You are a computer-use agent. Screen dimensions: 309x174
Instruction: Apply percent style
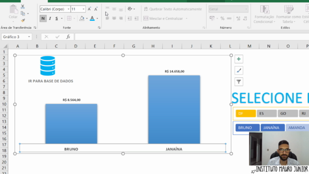[x=223, y=18]
